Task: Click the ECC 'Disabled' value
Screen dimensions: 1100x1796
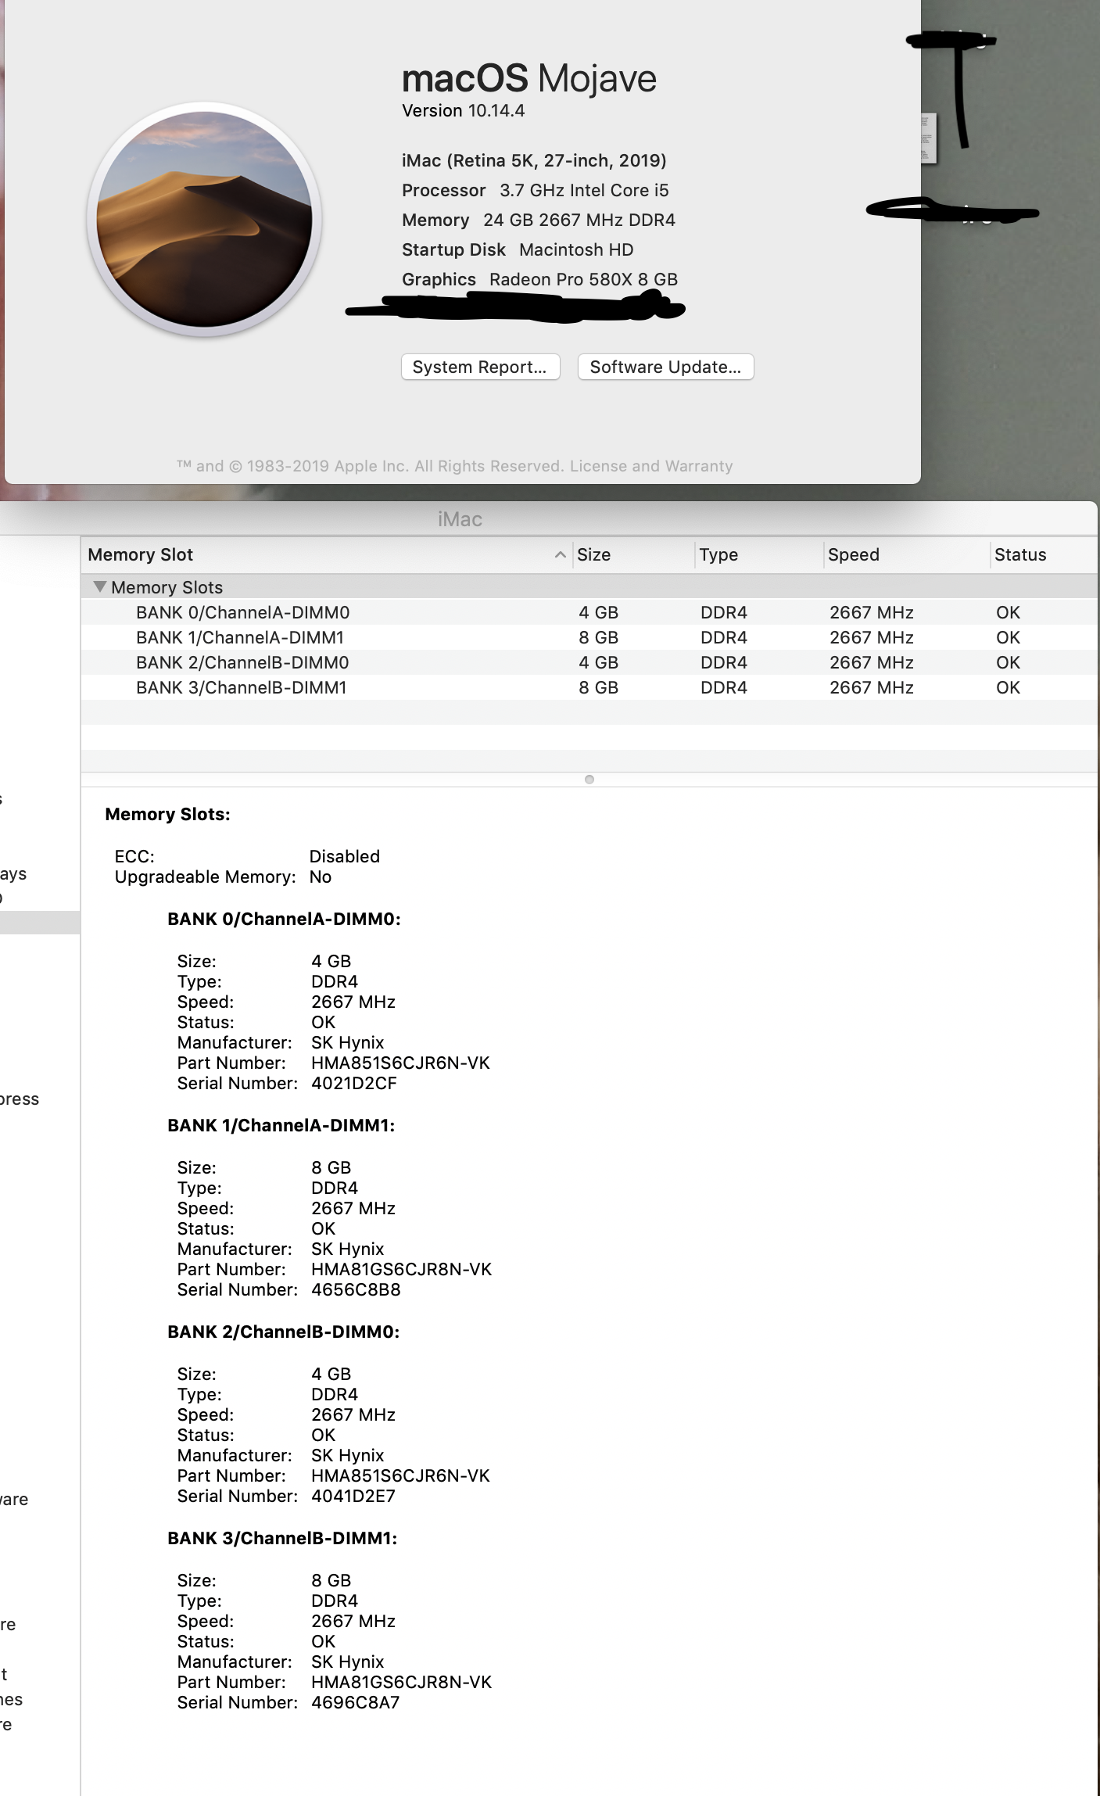Action: (x=345, y=856)
